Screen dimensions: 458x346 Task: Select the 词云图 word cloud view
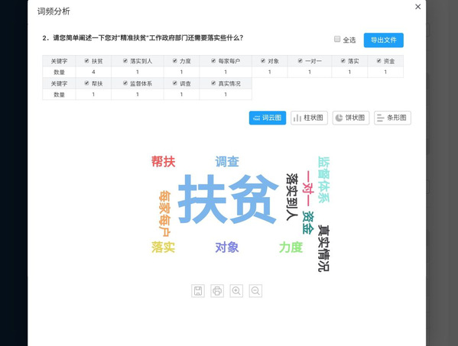(268, 118)
